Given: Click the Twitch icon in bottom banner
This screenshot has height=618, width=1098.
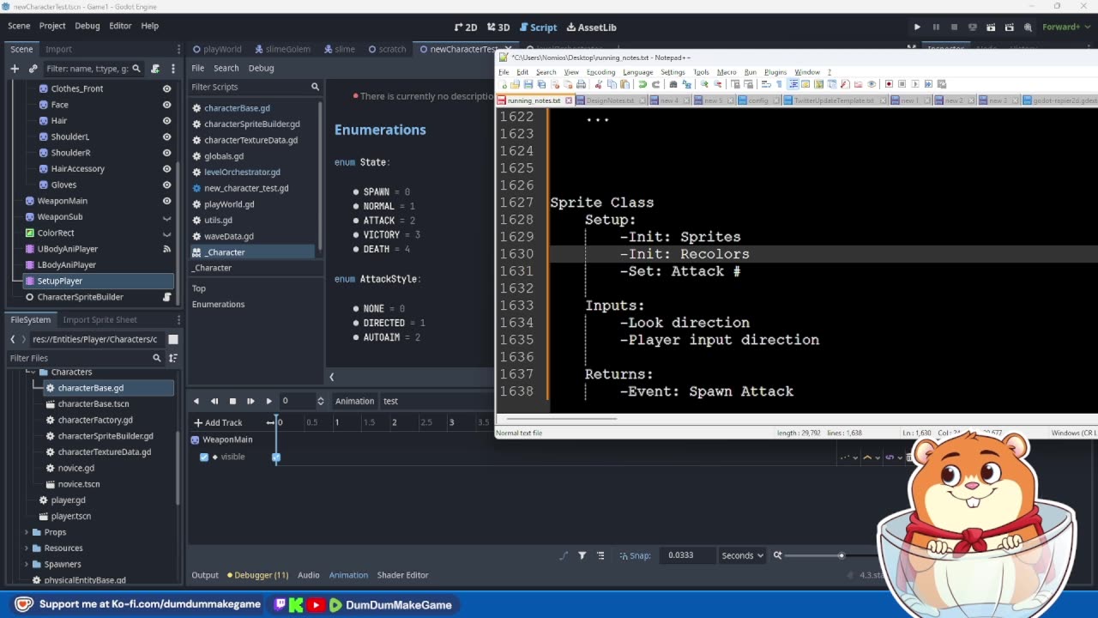Looking at the screenshot, I should [280, 605].
